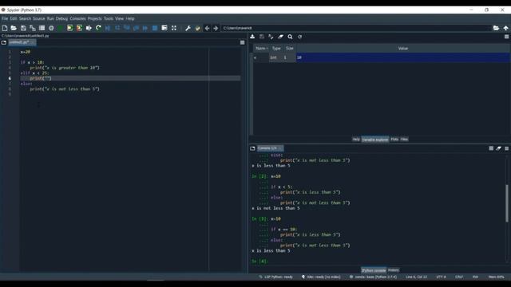The width and height of the screenshot is (511, 287).
Task: Click save data as icon in Variable explorer
Action: (x=271, y=37)
